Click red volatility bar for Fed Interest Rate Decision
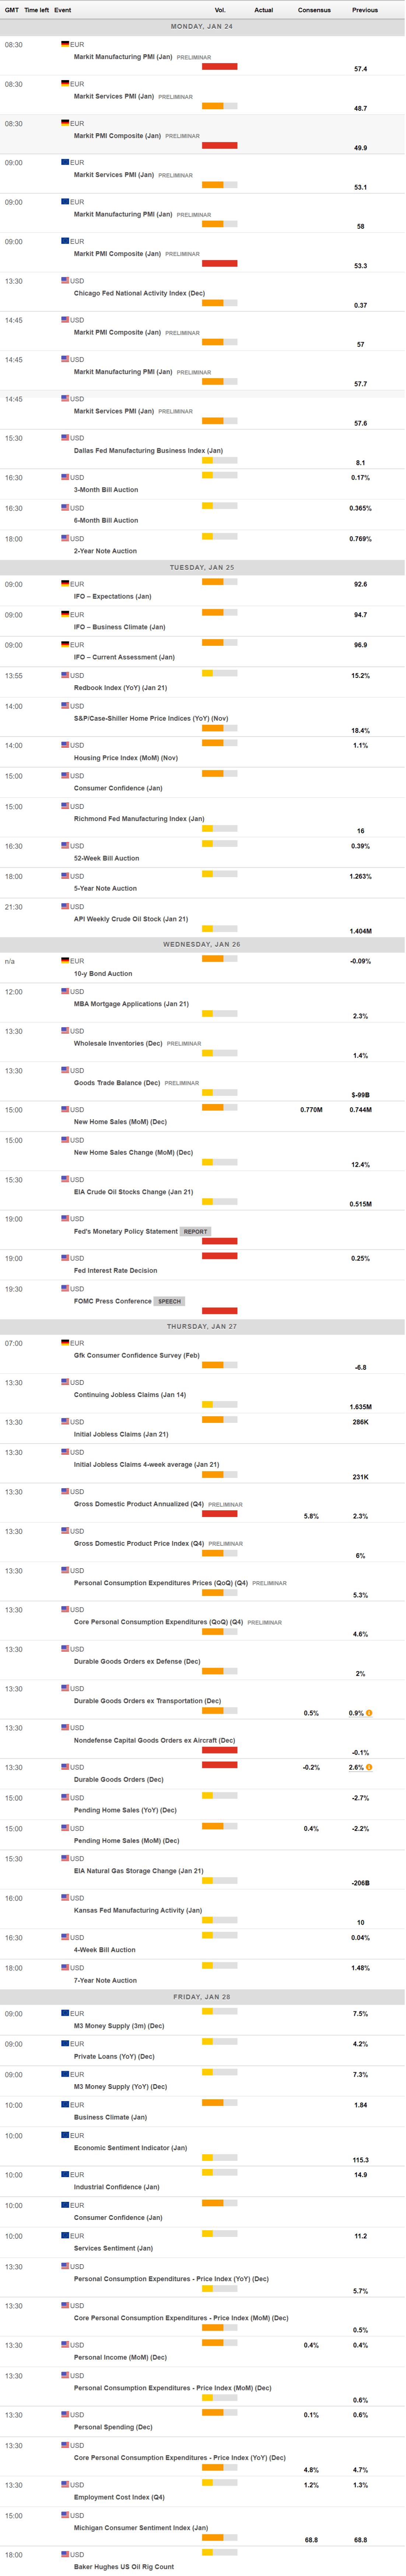406x2576 pixels. [220, 1256]
